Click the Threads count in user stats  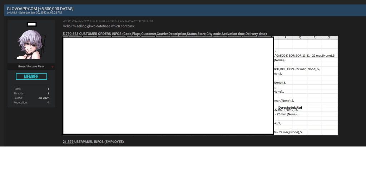[x=48, y=93]
